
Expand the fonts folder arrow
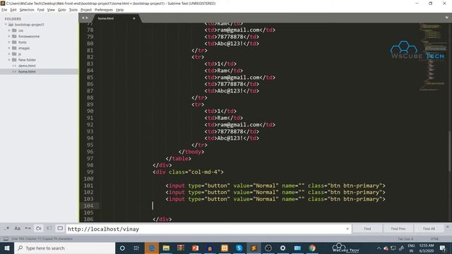coord(9,42)
